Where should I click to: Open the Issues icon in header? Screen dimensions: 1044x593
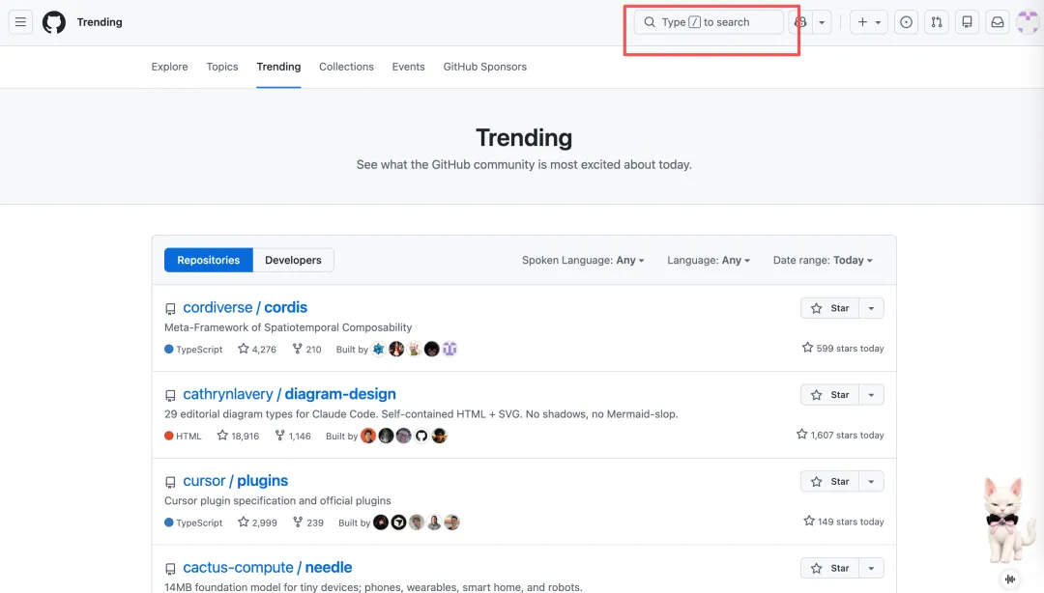coord(906,22)
